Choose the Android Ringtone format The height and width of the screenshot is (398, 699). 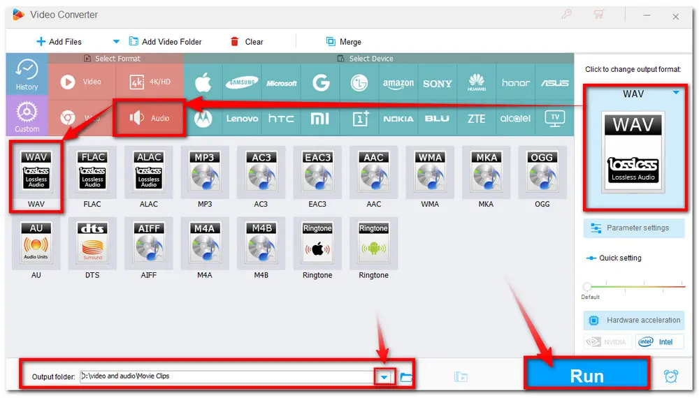click(x=373, y=249)
